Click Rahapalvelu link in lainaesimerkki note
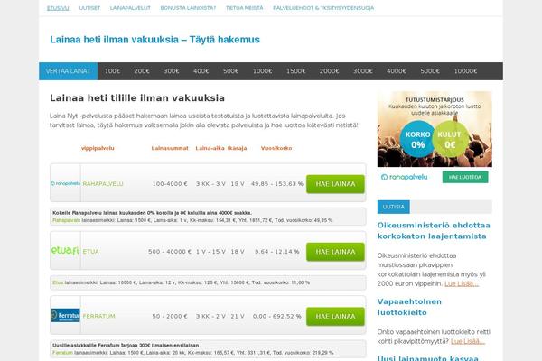This screenshot has height=361, width=542. coord(66,220)
